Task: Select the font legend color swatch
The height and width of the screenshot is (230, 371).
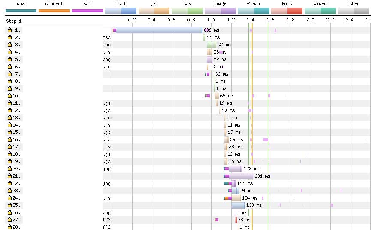Action: click(x=287, y=11)
